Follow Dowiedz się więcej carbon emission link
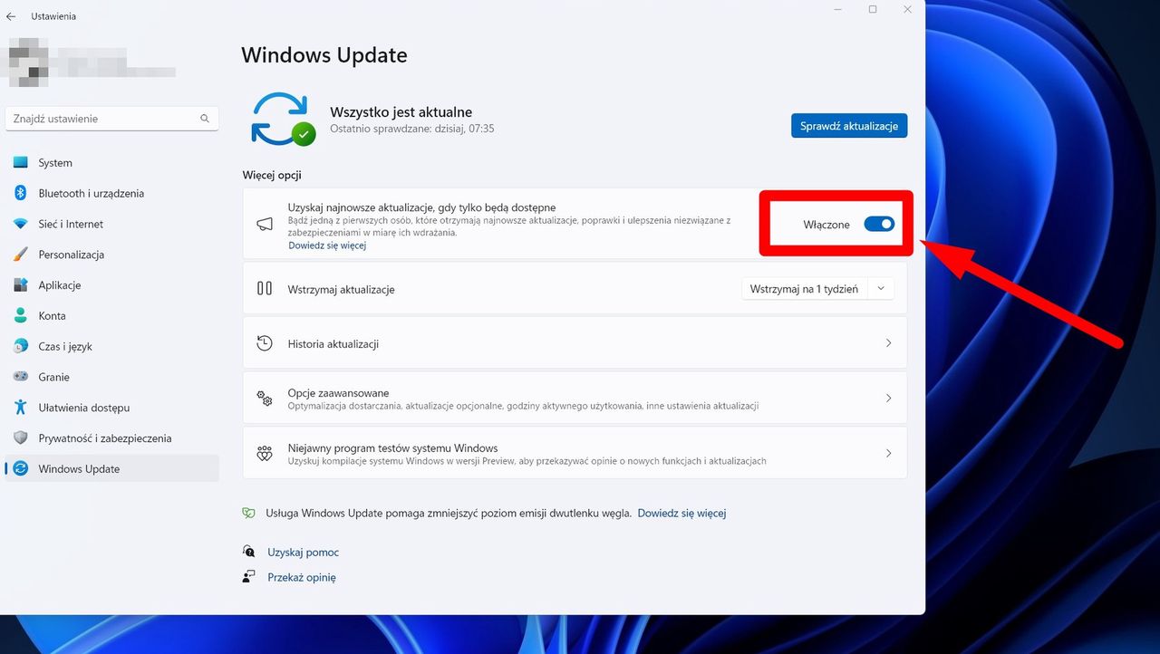Screen dimensions: 1160x654 (681, 513)
